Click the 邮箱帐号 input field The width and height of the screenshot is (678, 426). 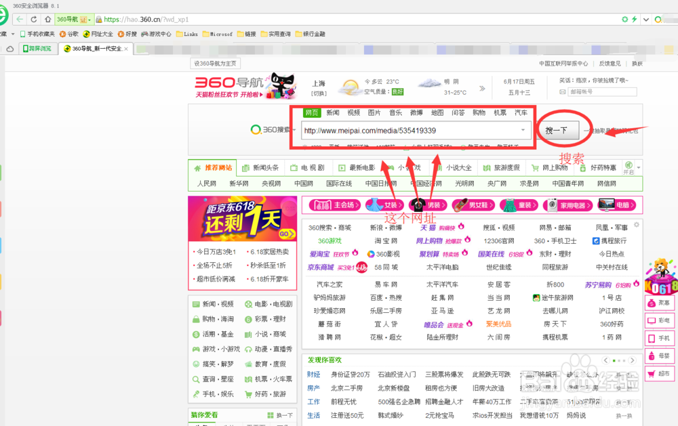tap(602, 91)
